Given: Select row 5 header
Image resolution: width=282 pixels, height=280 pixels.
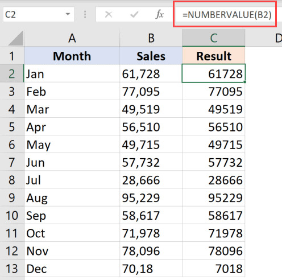Looking at the screenshot, I should coord(12,127).
